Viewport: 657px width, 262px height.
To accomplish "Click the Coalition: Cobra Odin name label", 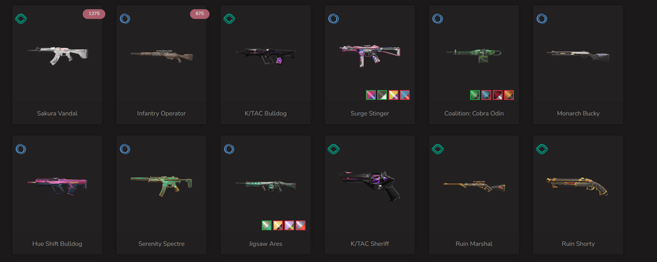I will pos(474,113).
